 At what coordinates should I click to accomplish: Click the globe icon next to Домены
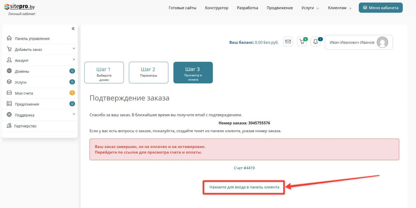point(9,71)
